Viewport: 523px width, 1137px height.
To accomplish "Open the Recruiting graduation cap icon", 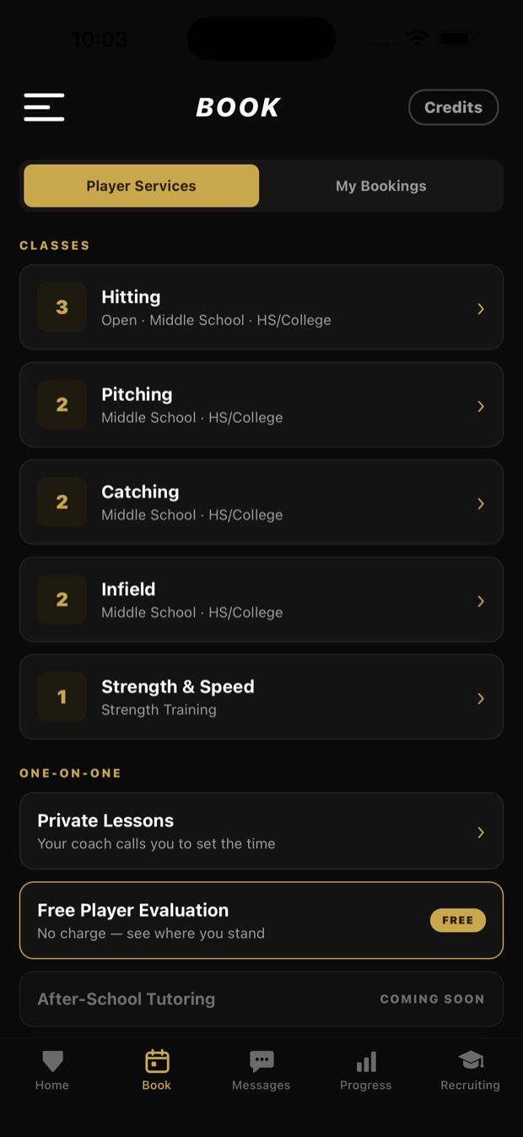I will tap(471, 1061).
